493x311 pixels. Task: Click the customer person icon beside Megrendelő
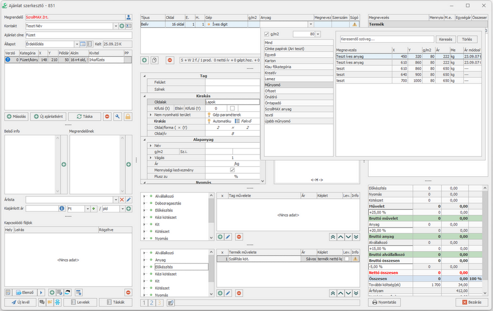tap(128, 17)
